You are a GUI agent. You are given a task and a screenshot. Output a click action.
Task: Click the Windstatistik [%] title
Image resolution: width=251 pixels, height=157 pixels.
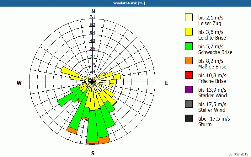click(129, 3)
